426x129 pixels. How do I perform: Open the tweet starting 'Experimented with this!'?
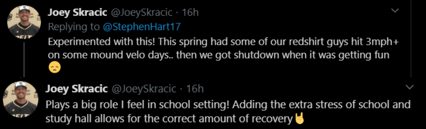tap(224, 55)
